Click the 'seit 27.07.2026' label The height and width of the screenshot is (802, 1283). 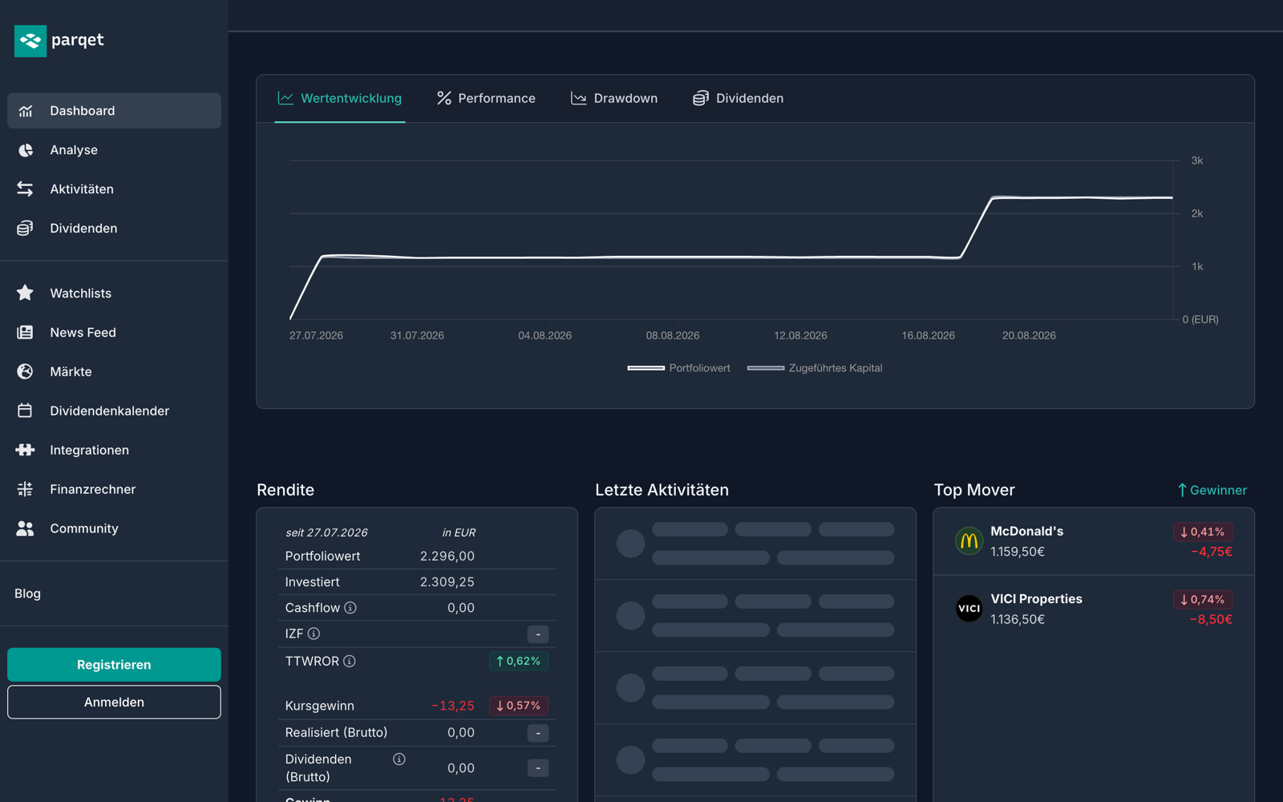pos(326,533)
